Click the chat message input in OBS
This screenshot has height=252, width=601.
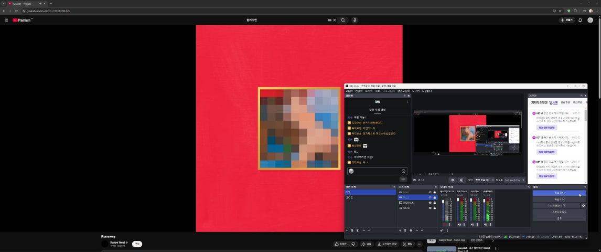[377, 171]
